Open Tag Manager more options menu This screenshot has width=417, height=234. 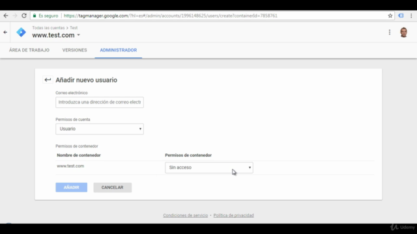(390, 32)
